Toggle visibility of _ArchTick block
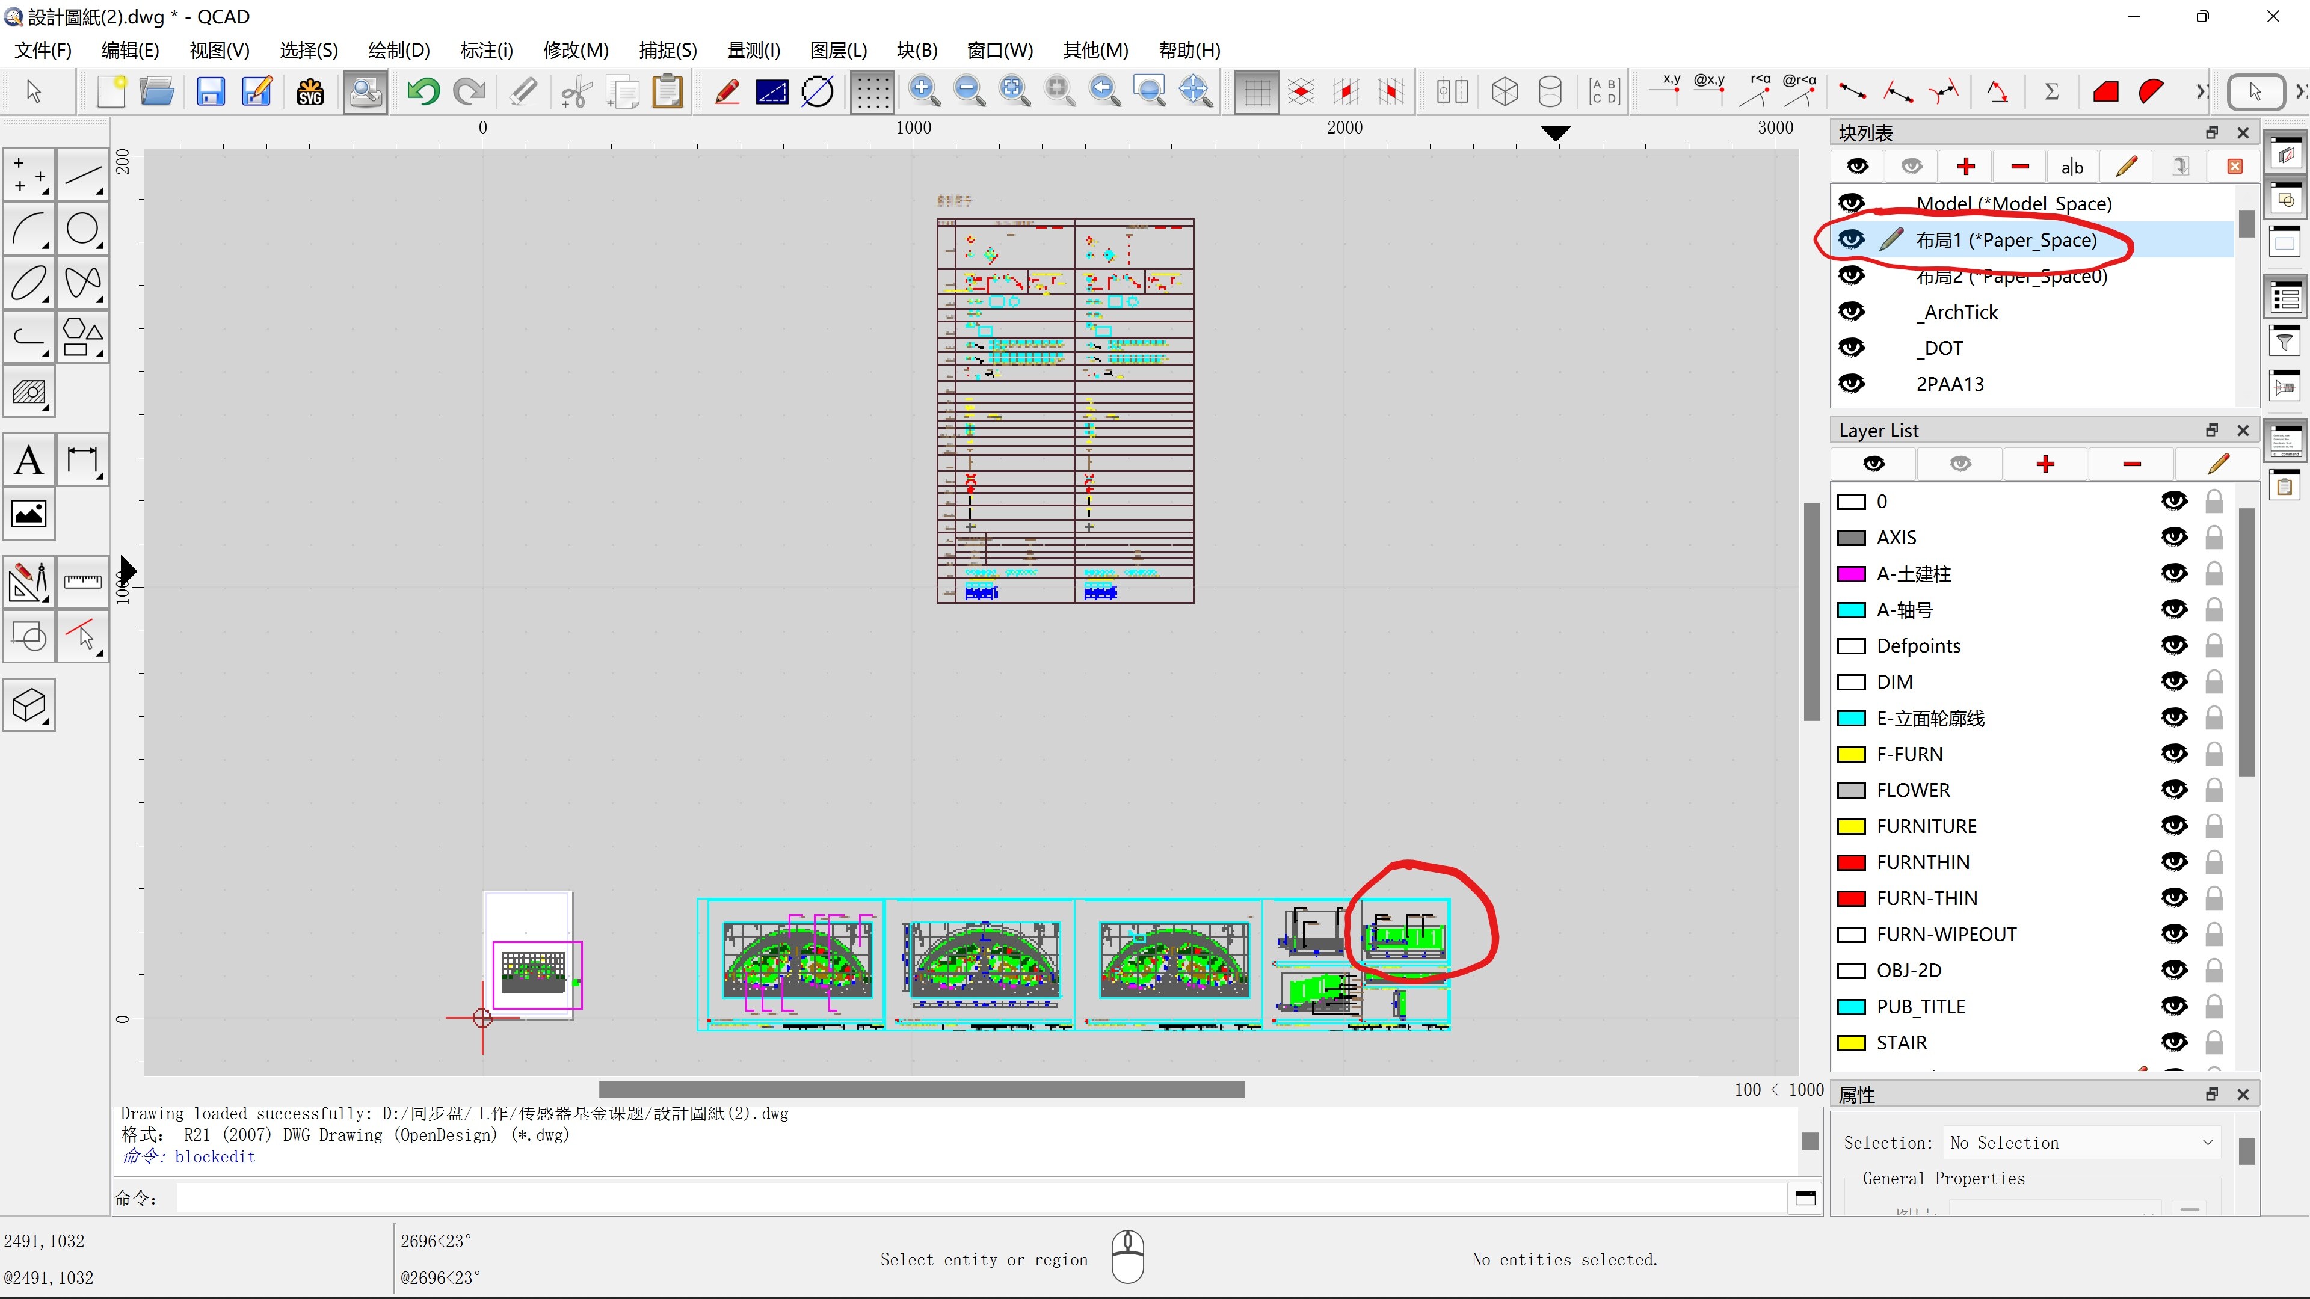Image resolution: width=2310 pixels, height=1299 pixels. pyautogui.click(x=1852, y=312)
